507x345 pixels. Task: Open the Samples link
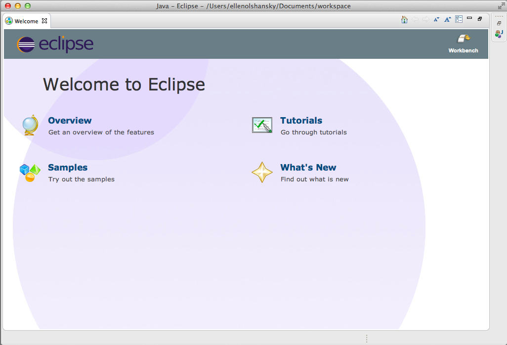[68, 167]
